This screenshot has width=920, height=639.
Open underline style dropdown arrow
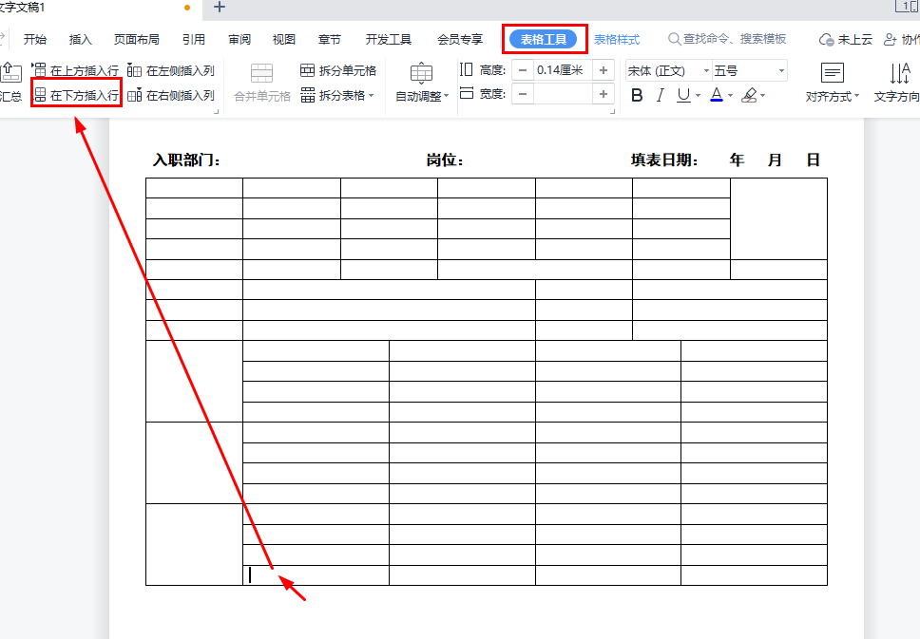(x=698, y=95)
